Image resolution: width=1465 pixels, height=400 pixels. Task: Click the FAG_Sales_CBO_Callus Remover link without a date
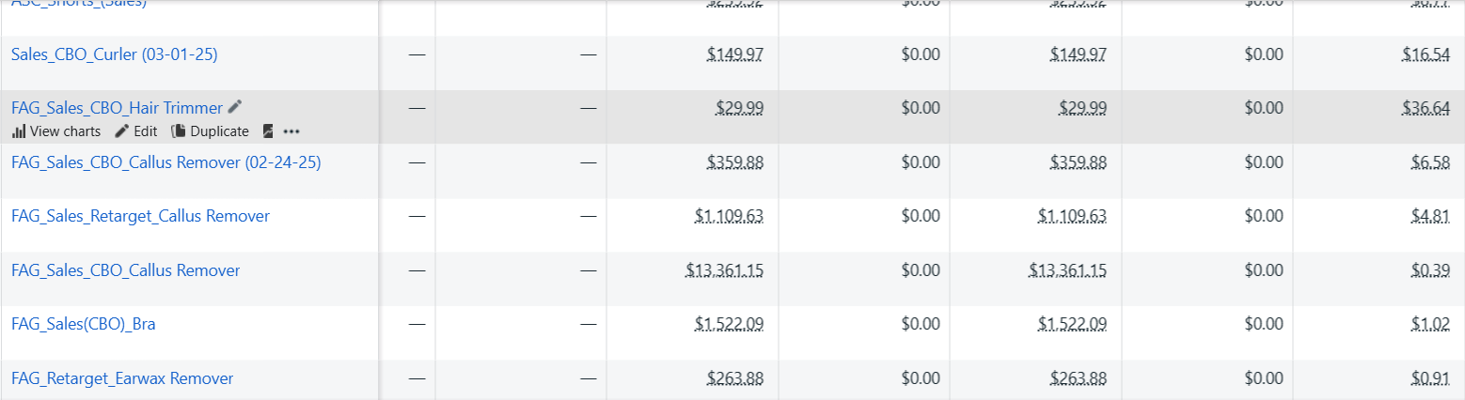(x=125, y=270)
